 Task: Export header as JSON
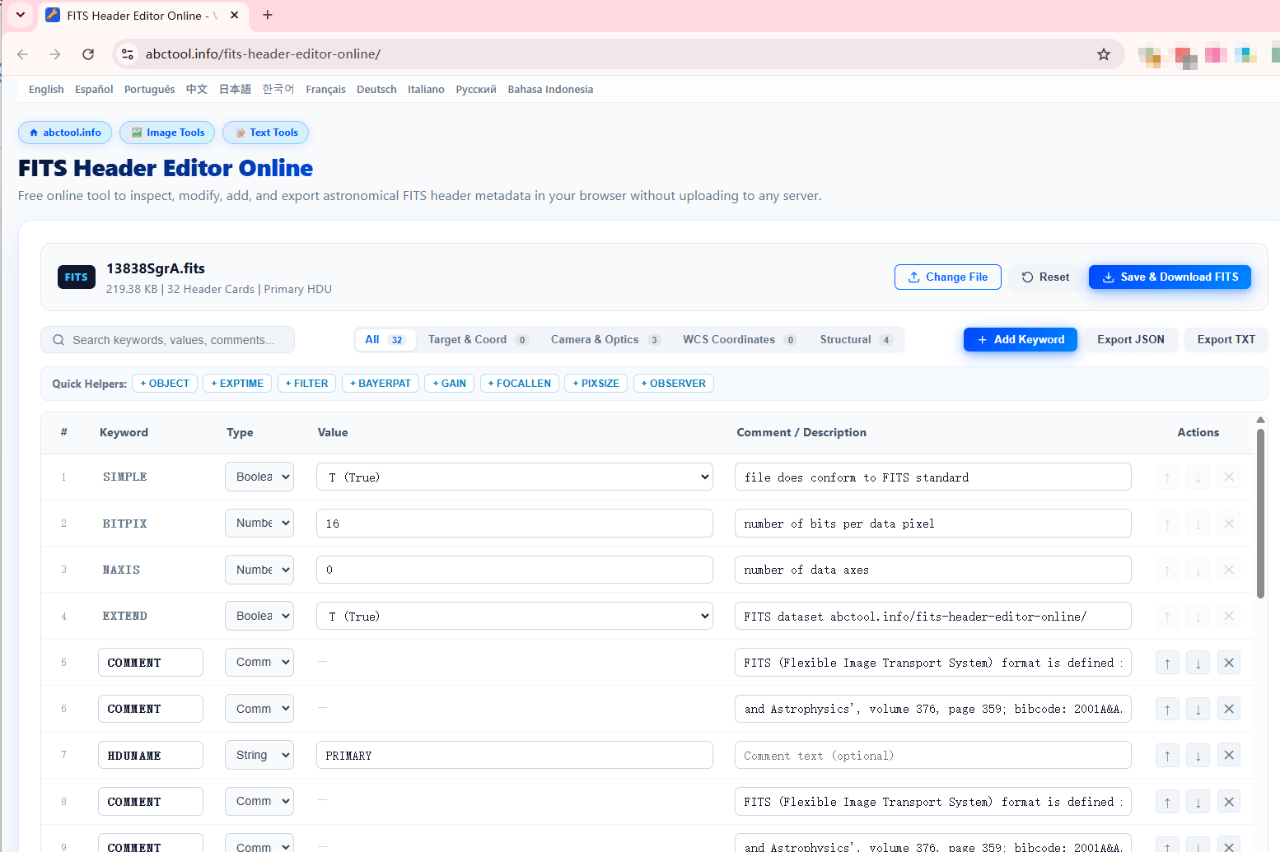pos(1131,340)
